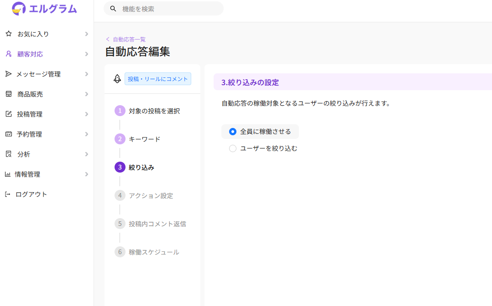This screenshot has width=492, height=306.
Task: Click the chart icon beside 情報管理
Action: tap(7, 174)
